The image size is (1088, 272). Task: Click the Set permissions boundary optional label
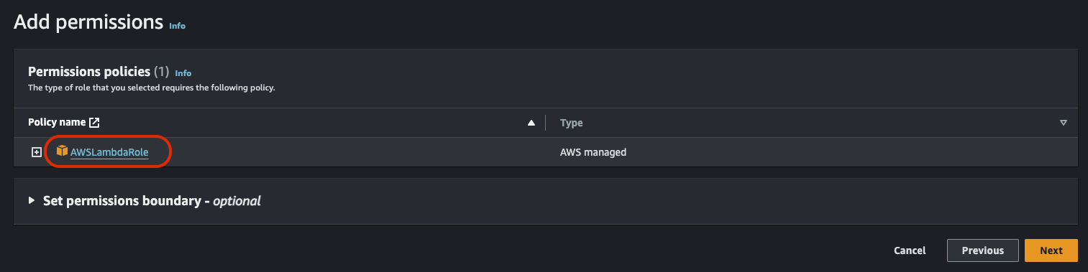(x=152, y=201)
